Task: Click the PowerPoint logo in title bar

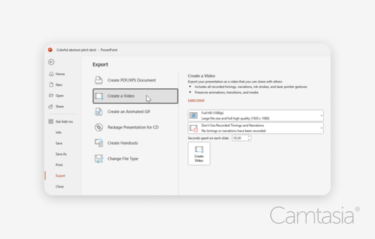Action: [x=50, y=50]
